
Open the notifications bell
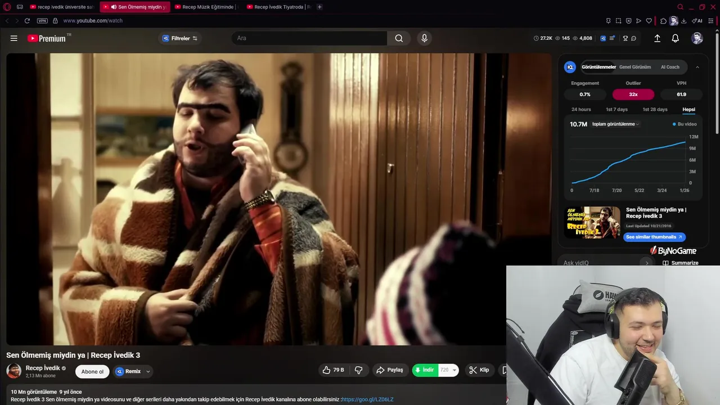(675, 38)
